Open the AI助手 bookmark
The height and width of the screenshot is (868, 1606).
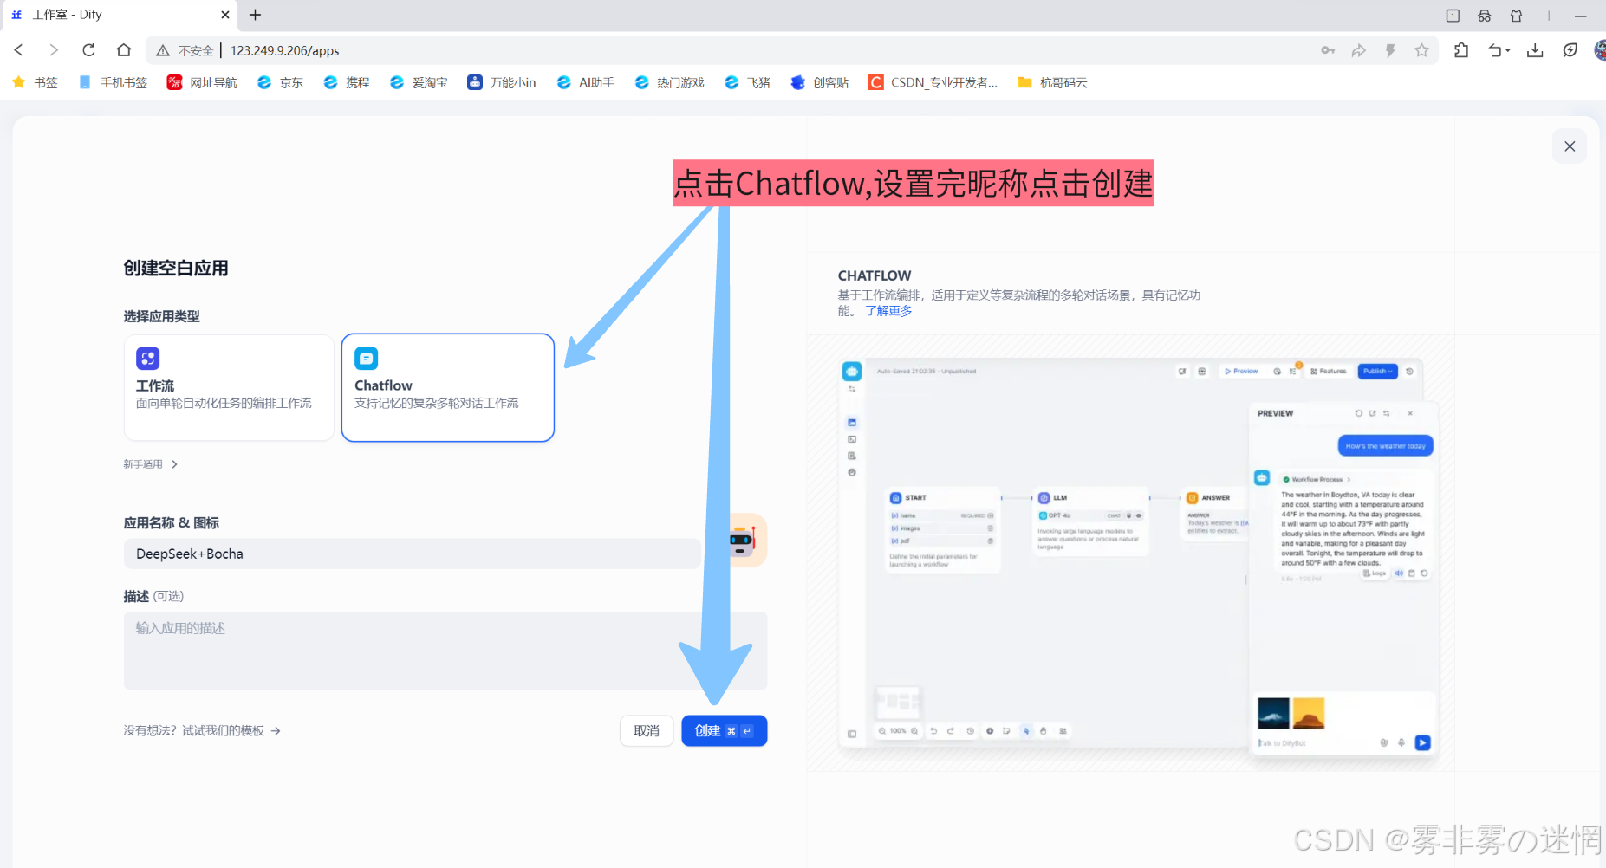point(586,82)
